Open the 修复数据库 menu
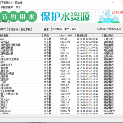The height and width of the screenshot is (123, 123). coord(6,8)
